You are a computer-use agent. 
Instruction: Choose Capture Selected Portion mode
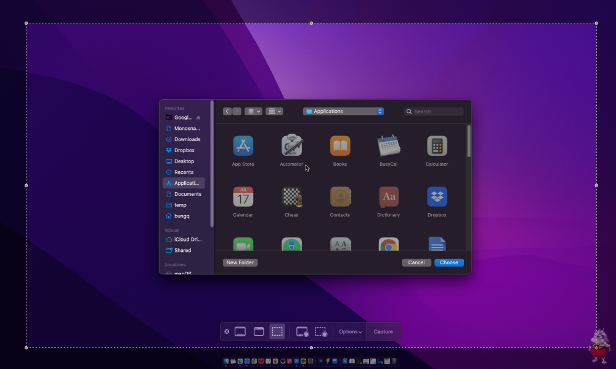[x=277, y=331]
